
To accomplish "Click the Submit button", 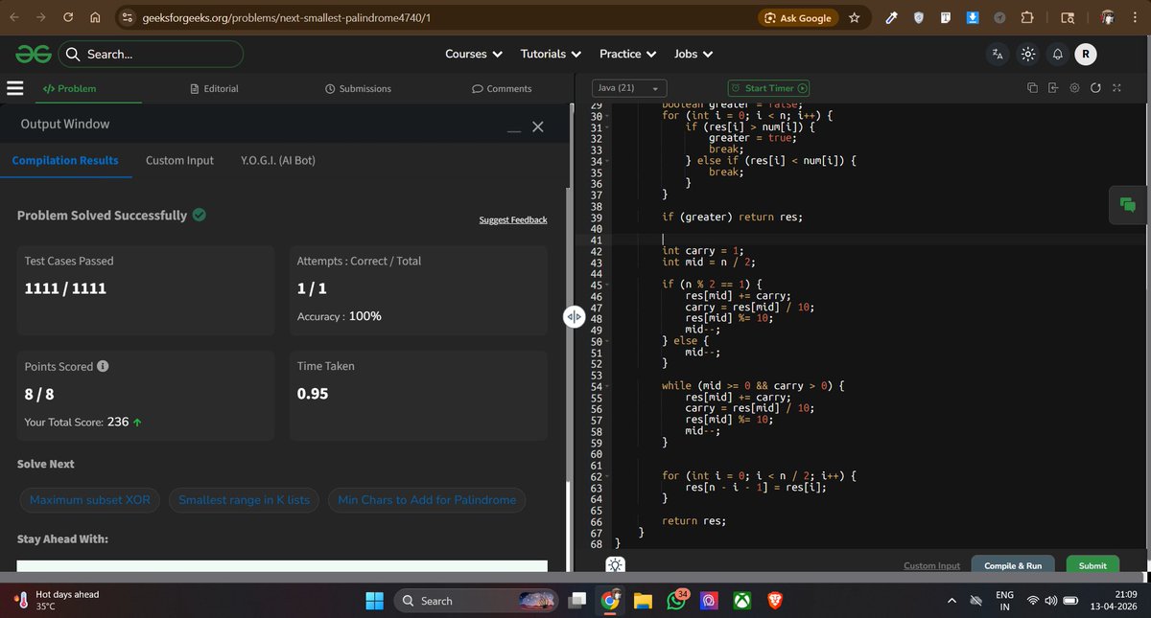I will pos(1092,565).
